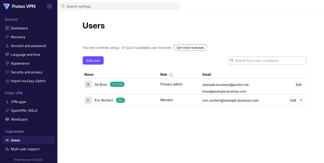Select Users under Organization
324x163 pixels.
click(28, 140)
